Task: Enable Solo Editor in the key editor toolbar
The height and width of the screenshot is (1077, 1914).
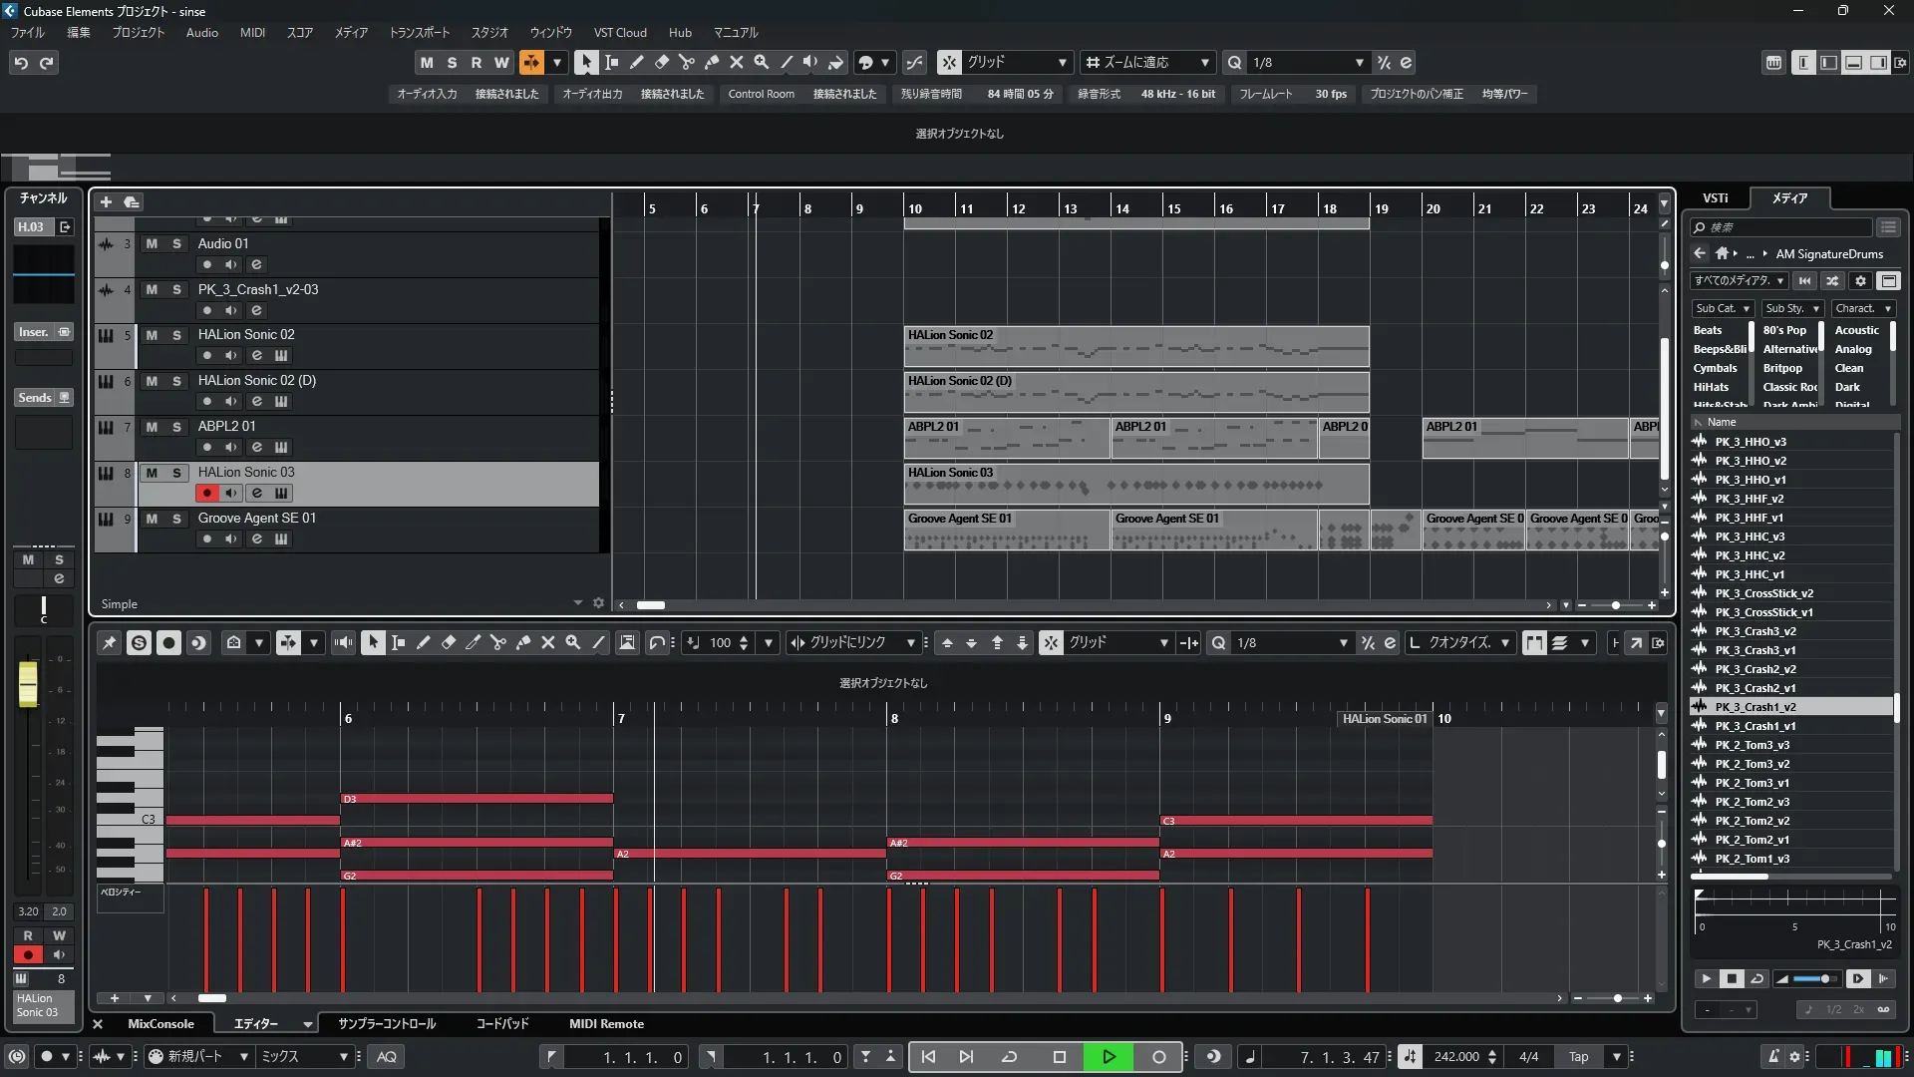Action: point(139,643)
